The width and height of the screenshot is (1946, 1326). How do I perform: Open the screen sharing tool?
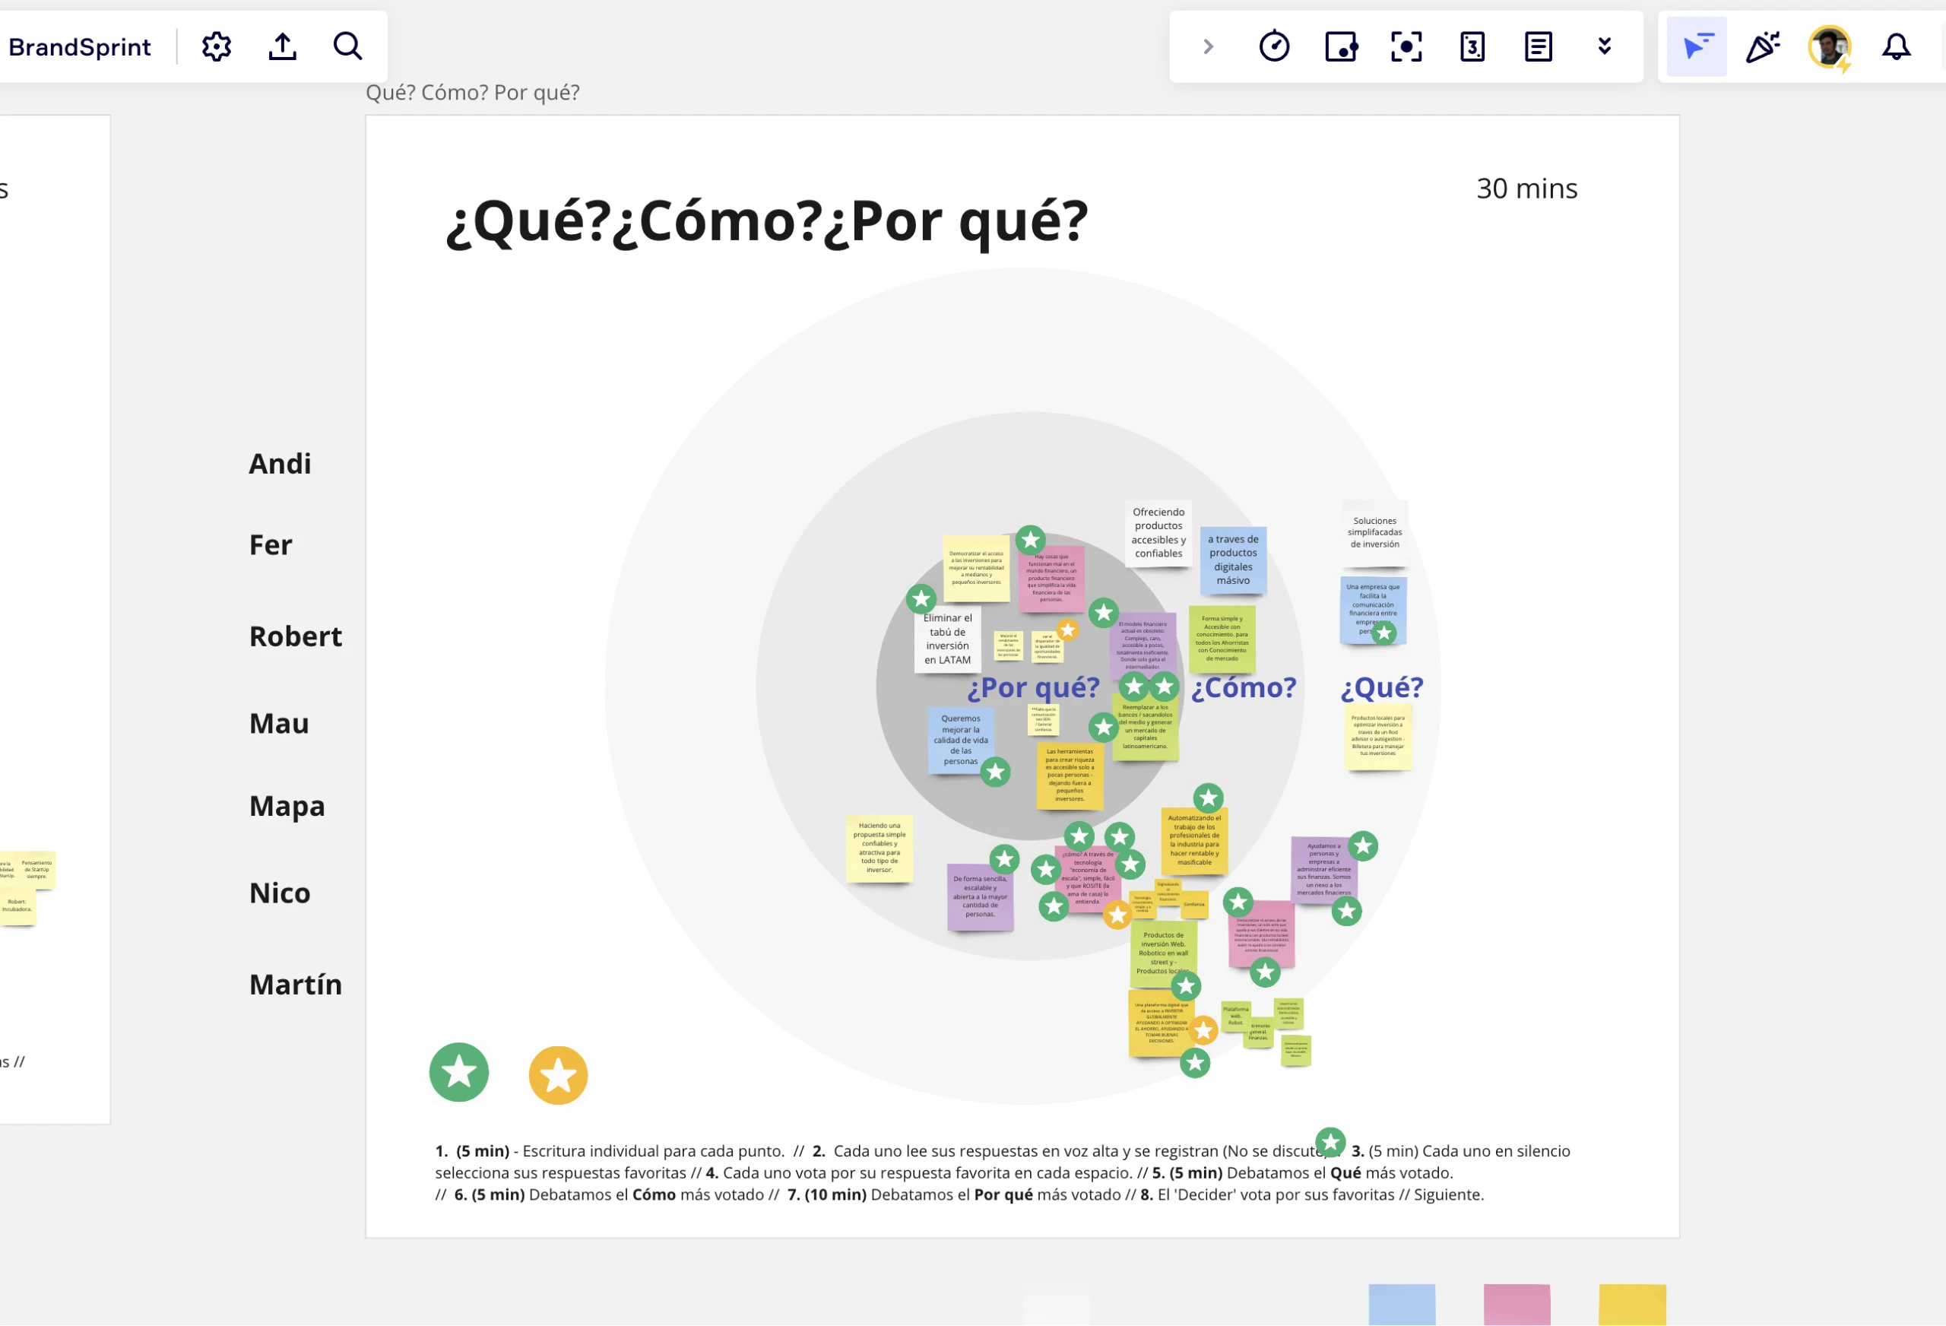click(x=1341, y=46)
